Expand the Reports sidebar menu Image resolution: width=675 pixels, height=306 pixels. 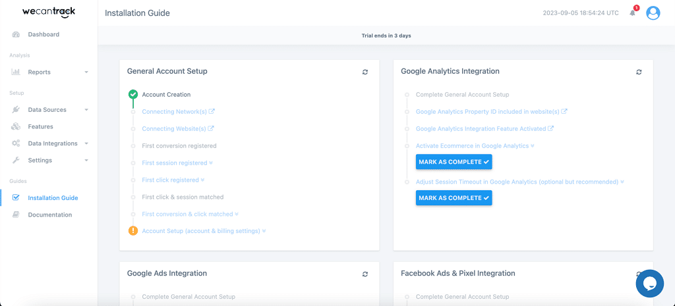tap(48, 72)
